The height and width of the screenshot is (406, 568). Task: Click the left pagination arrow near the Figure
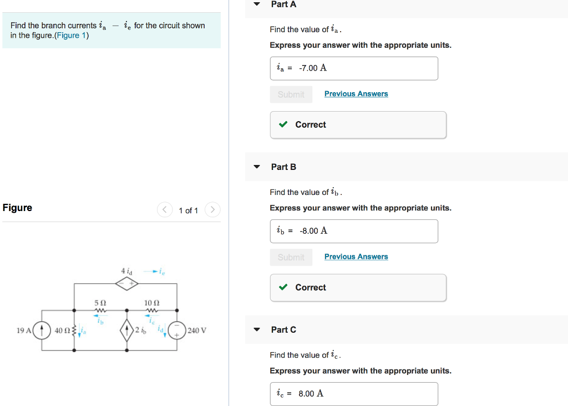tap(164, 210)
